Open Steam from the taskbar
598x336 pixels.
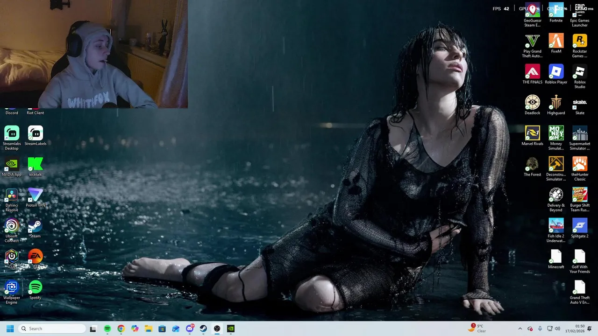(x=203, y=329)
